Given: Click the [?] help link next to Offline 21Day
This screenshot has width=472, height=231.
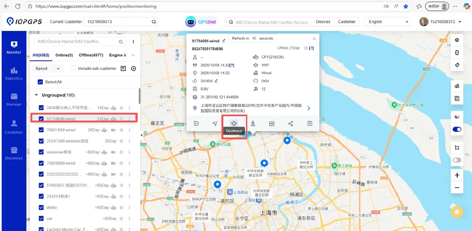Looking at the screenshot, I should [x=311, y=48].
